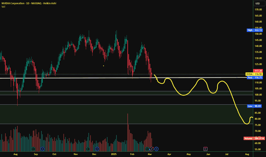Click the 135.00 price axis value
The height and width of the screenshot is (157, 266).
tap(258, 52)
